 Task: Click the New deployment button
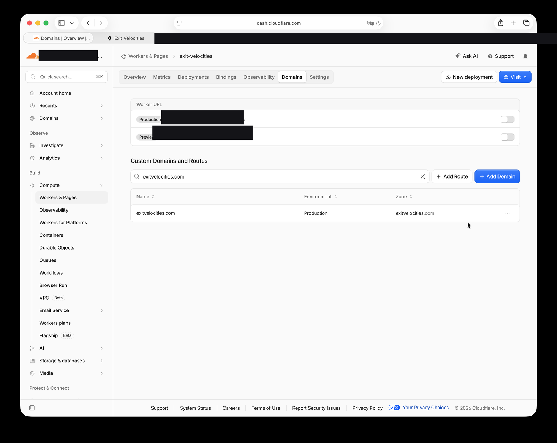point(469,77)
